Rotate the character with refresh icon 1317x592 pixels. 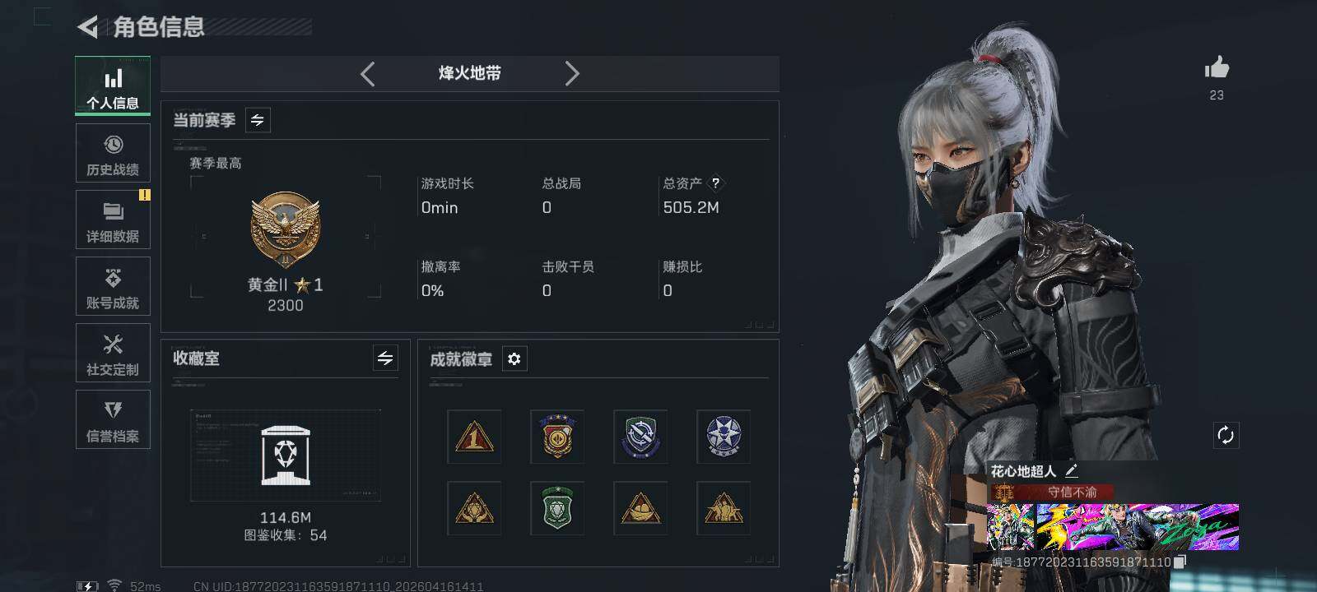(x=1226, y=435)
